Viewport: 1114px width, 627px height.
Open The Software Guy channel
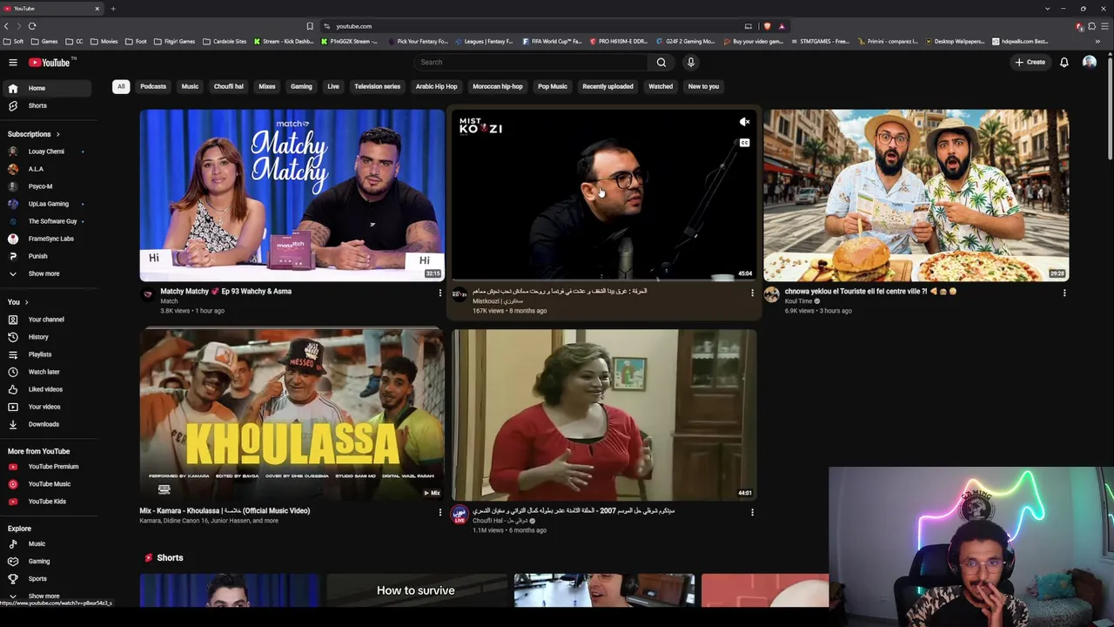[x=46, y=221]
